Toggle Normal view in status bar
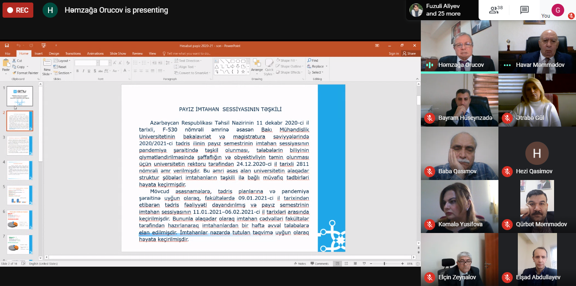The image size is (576, 286). tap(337, 264)
